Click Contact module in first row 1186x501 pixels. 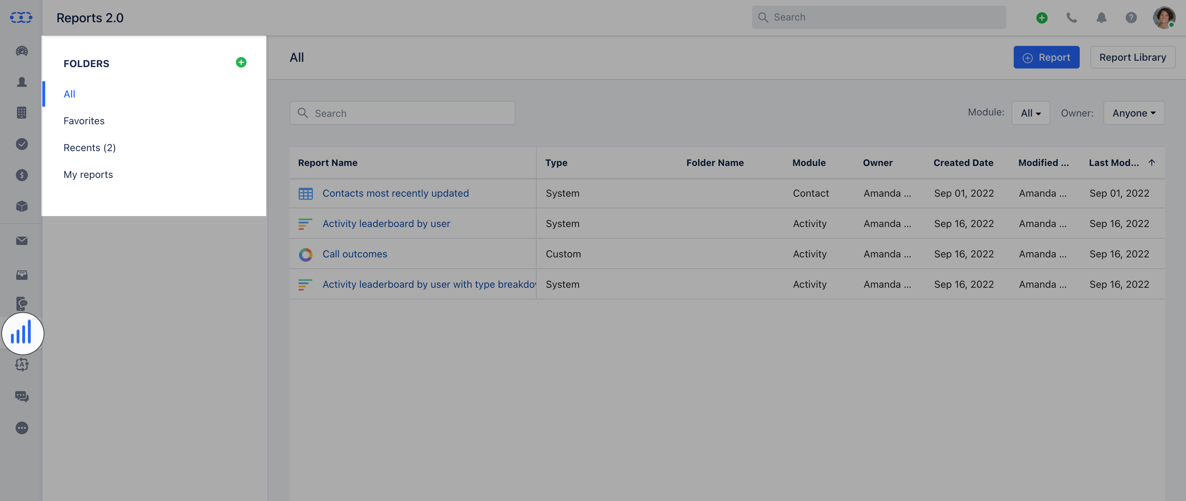[x=810, y=193]
